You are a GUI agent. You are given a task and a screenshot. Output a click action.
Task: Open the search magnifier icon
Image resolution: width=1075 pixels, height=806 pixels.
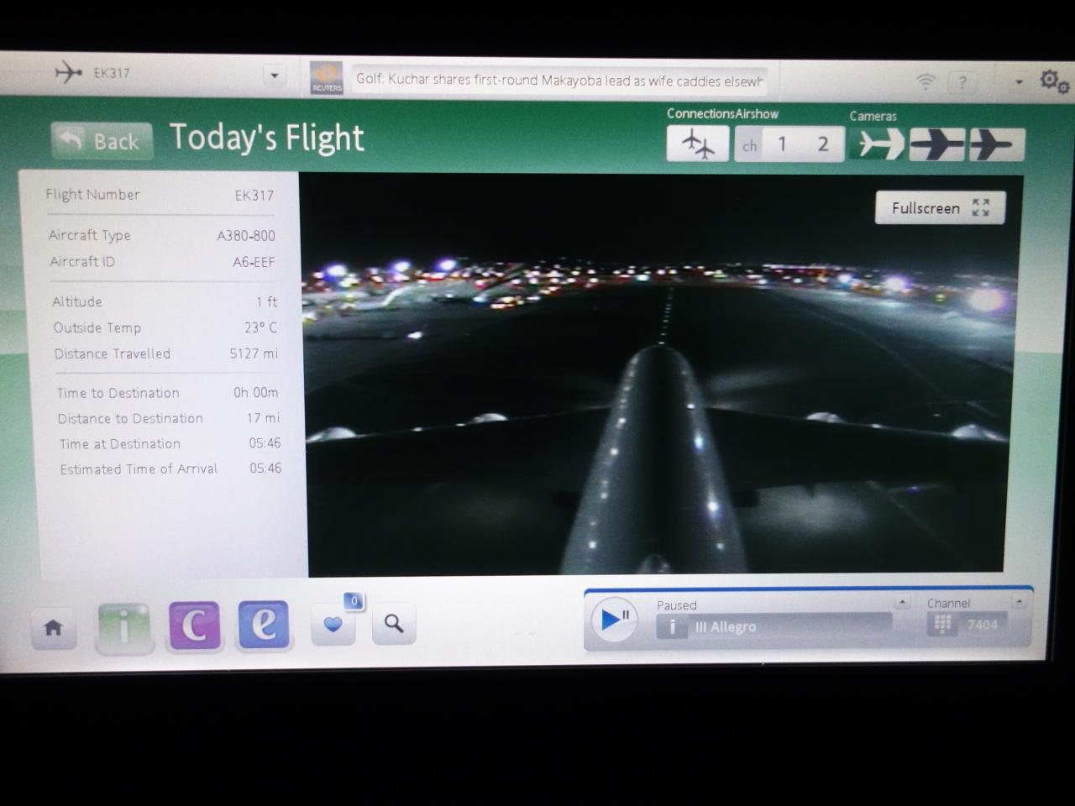pyautogui.click(x=394, y=624)
